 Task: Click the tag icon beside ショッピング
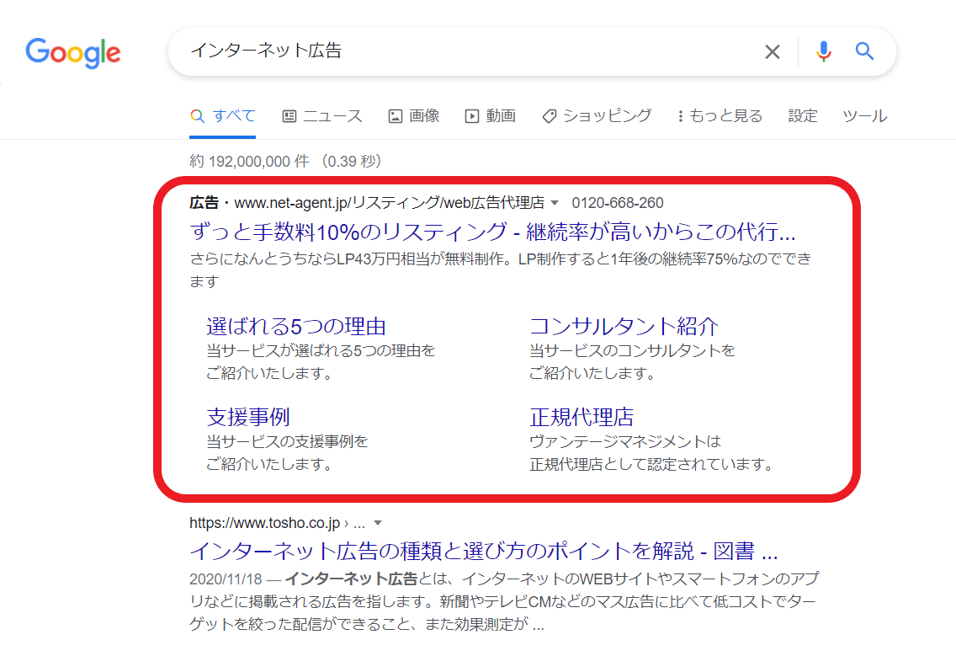[x=550, y=116]
